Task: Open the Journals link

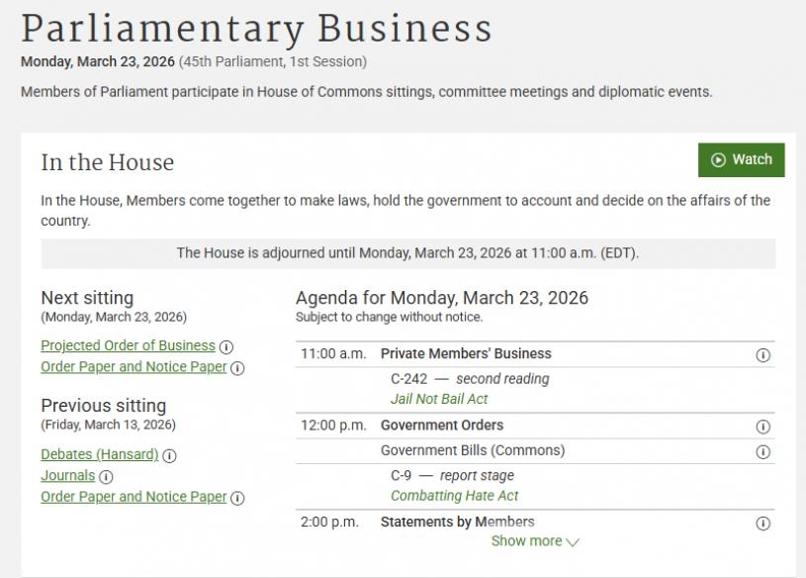Action: click(68, 476)
